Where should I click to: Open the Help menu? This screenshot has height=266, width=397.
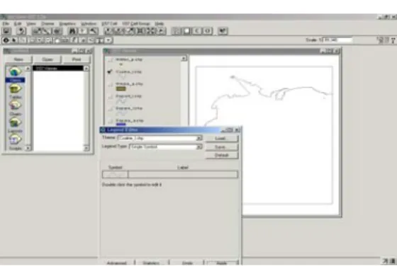pos(160,24)
